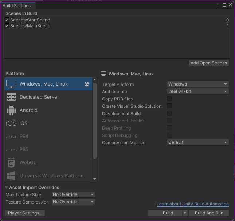Click Add Open Scenes button
This screenshot has height=221, width=235.
pyautogui.click(x=209, y=63)
